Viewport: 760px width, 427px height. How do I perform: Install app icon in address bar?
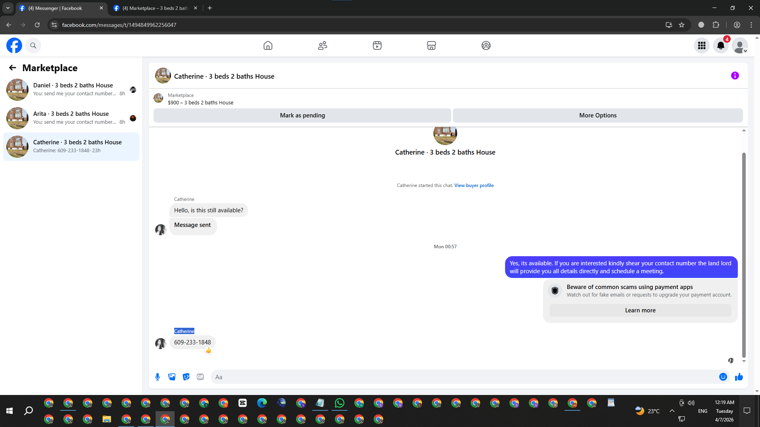click(x=669, y=25)
